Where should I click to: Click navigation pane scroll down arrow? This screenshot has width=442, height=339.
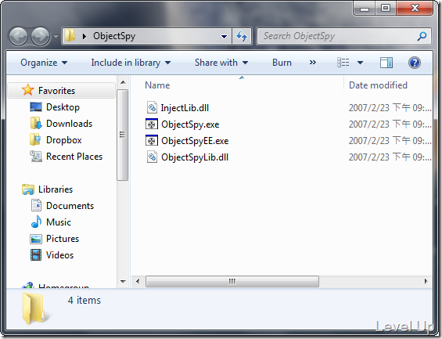(123, 282)
